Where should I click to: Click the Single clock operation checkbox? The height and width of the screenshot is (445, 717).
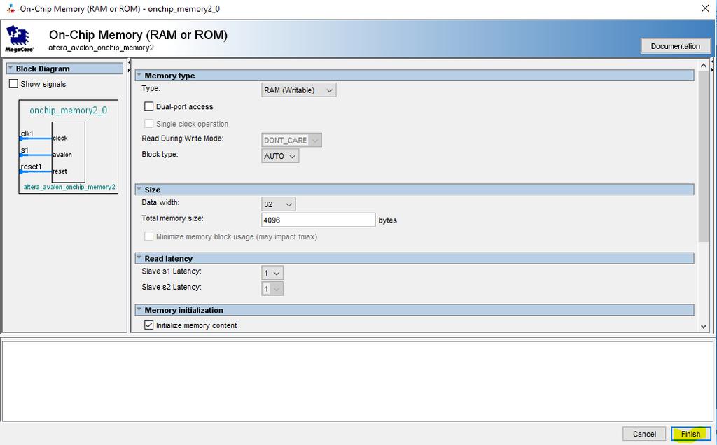(x=148, y=124)
